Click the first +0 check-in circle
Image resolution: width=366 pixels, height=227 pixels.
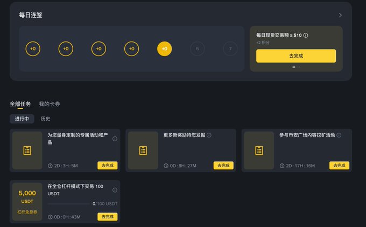coord(33,49)
